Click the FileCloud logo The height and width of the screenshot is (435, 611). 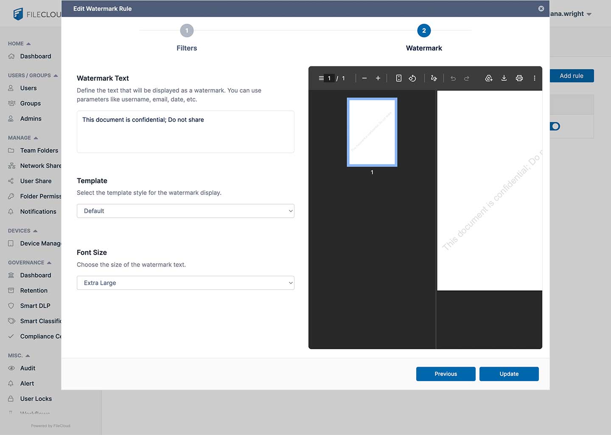[17, 14]
